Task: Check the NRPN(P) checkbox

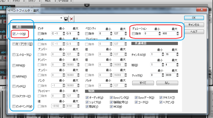Action: (14, 76)
